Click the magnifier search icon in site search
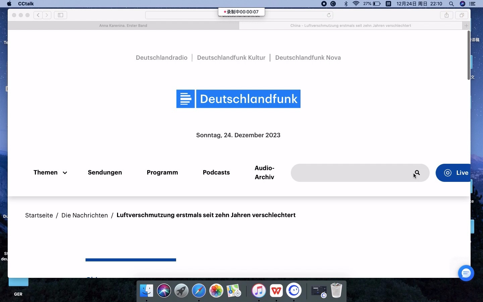 click(x=417, y=173)
